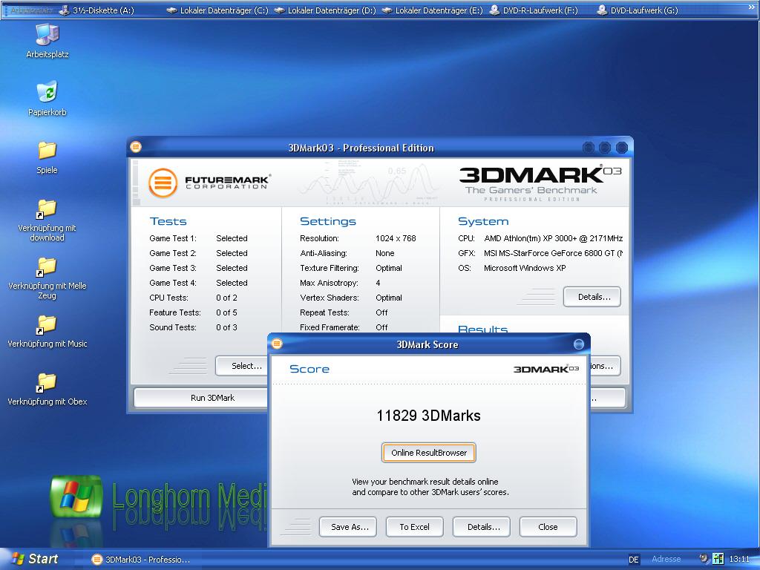Image resolution: width=760 pixels, height=570 pixels.
Task: Click the Save As... button
Action: 350,527
